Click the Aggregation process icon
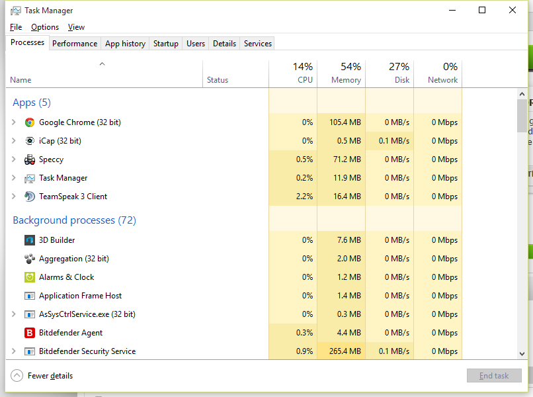 30,259
